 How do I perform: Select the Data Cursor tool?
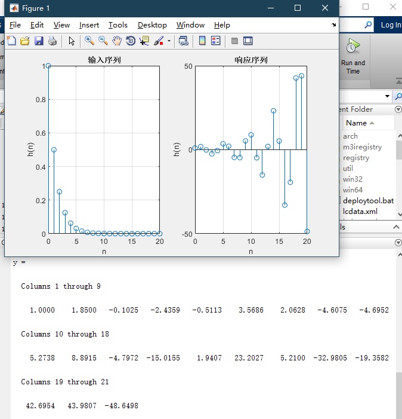[x=144, y=41]
